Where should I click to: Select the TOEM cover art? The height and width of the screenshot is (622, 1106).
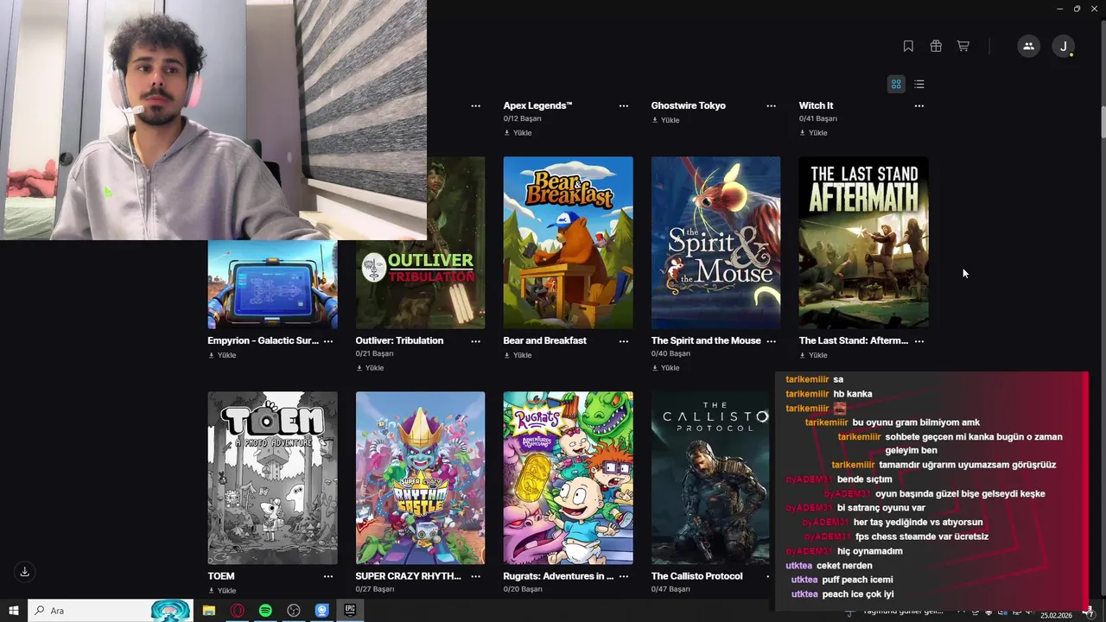272,478
